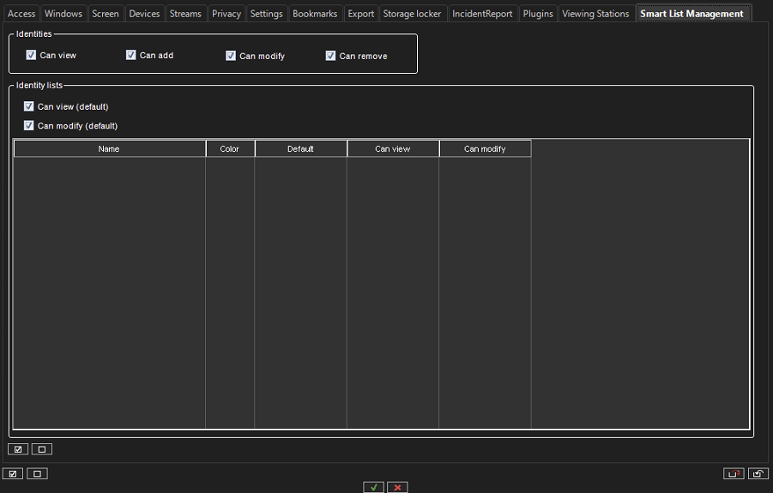Switch to the Privacy tab

(x=226, y=14)
